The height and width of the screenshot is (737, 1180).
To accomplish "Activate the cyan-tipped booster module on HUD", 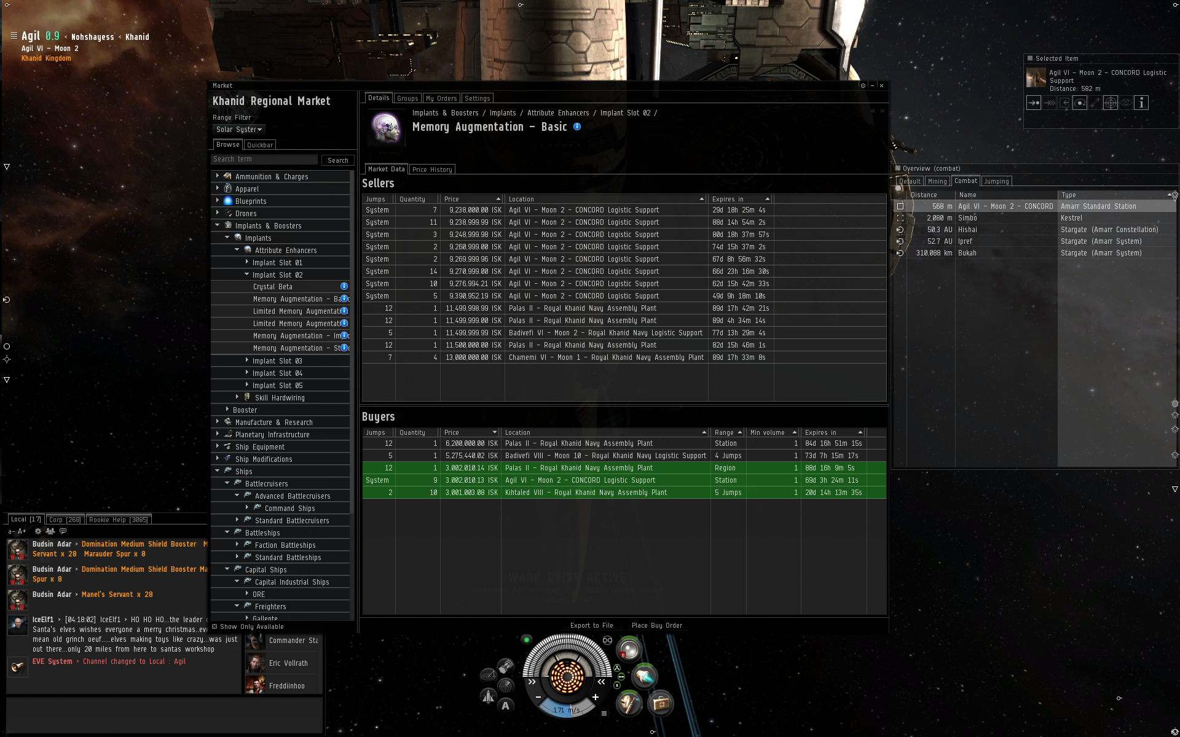I will pyautogui.click(x=645, y=676).
